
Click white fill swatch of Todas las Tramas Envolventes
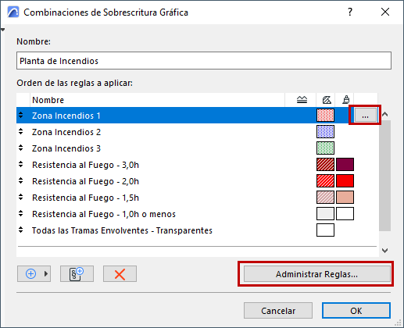coord(325,230)
